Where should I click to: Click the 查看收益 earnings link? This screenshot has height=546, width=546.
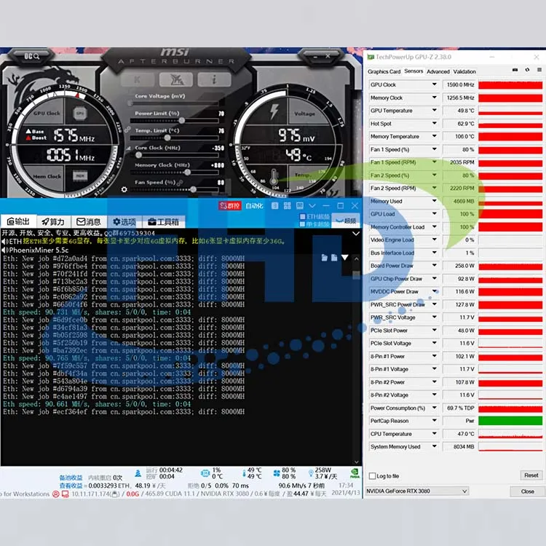tap(71, 486)
